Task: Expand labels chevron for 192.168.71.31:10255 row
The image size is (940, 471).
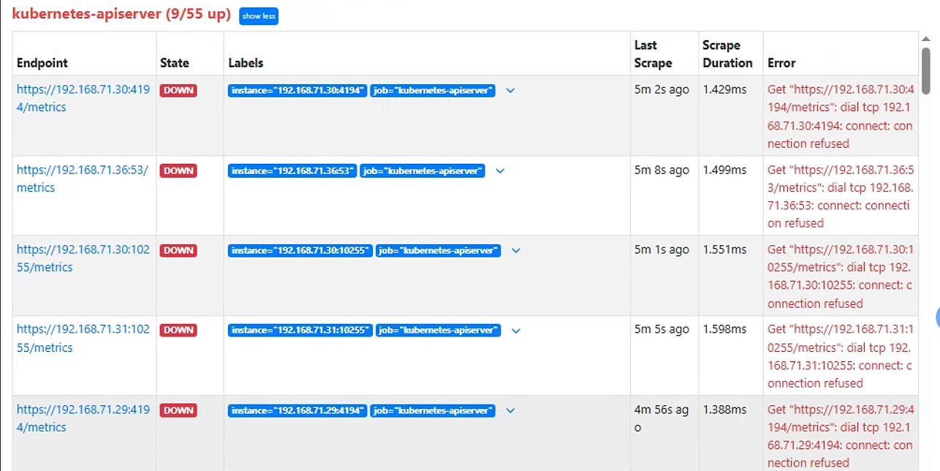Action: 516,331
